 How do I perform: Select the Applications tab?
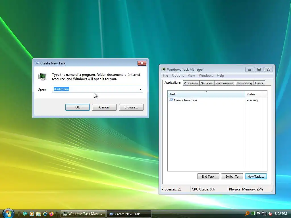(172, 83)
